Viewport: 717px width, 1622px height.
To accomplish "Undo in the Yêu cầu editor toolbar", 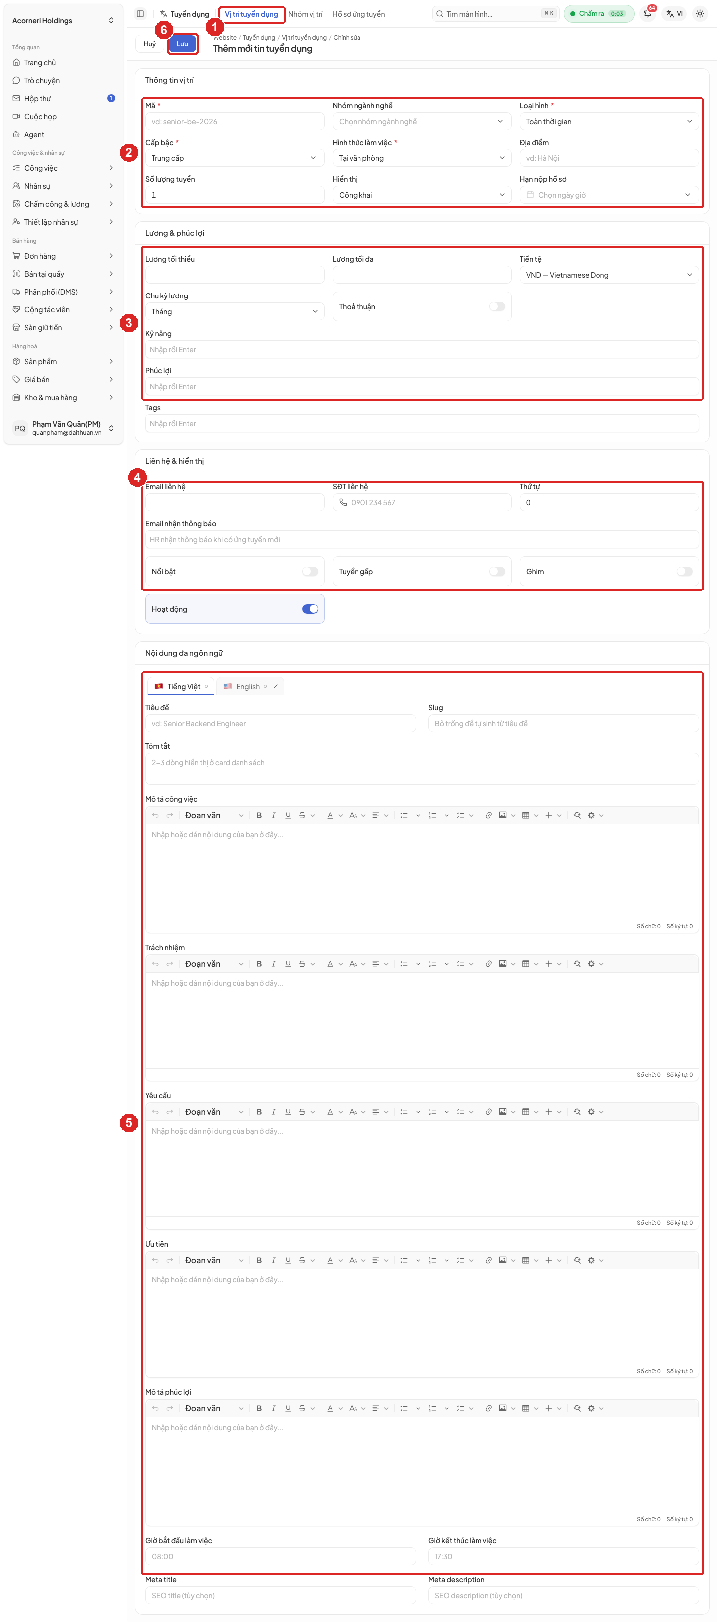I will (x=155, y=1112).
